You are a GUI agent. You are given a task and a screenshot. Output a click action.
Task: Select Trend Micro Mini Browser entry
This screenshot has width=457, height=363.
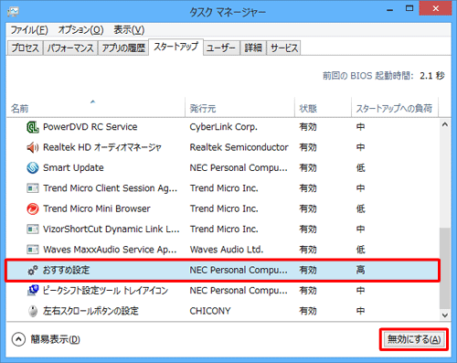(97, 208)
